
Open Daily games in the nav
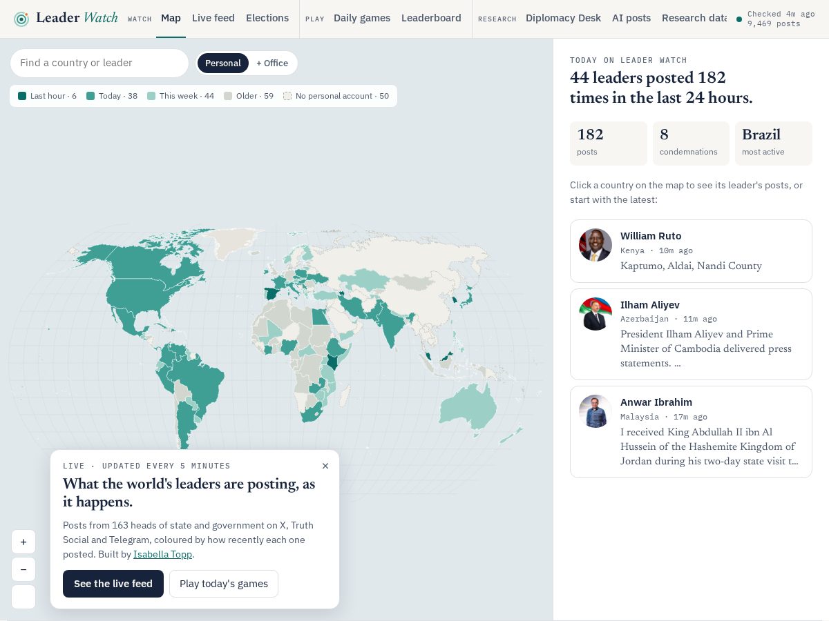362,18
